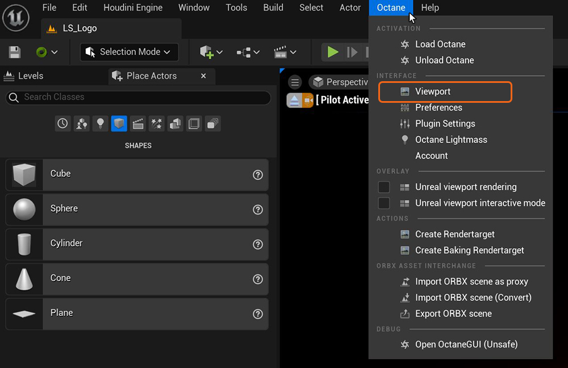Toggle the pilot camera view icon
Screen dimensions: 568x368
click(307, 101)
